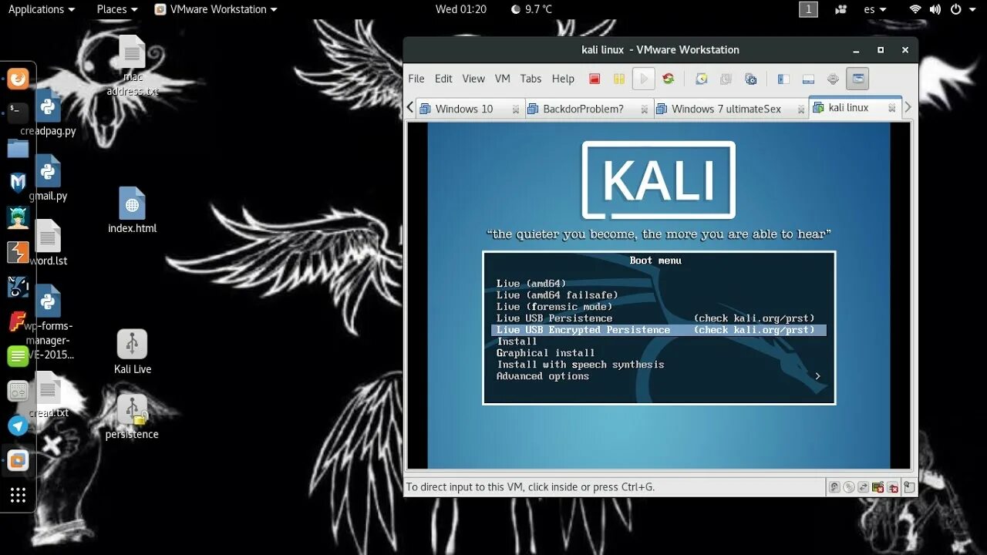
Task: Enter full screen mode via toolbar icon
Action: click(833, 79)
